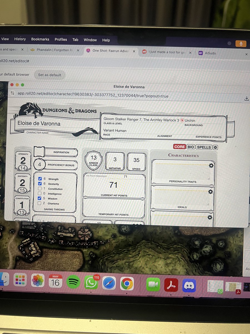Open Finder from the dock
250x334 pixels.
(x=3, y=280)
